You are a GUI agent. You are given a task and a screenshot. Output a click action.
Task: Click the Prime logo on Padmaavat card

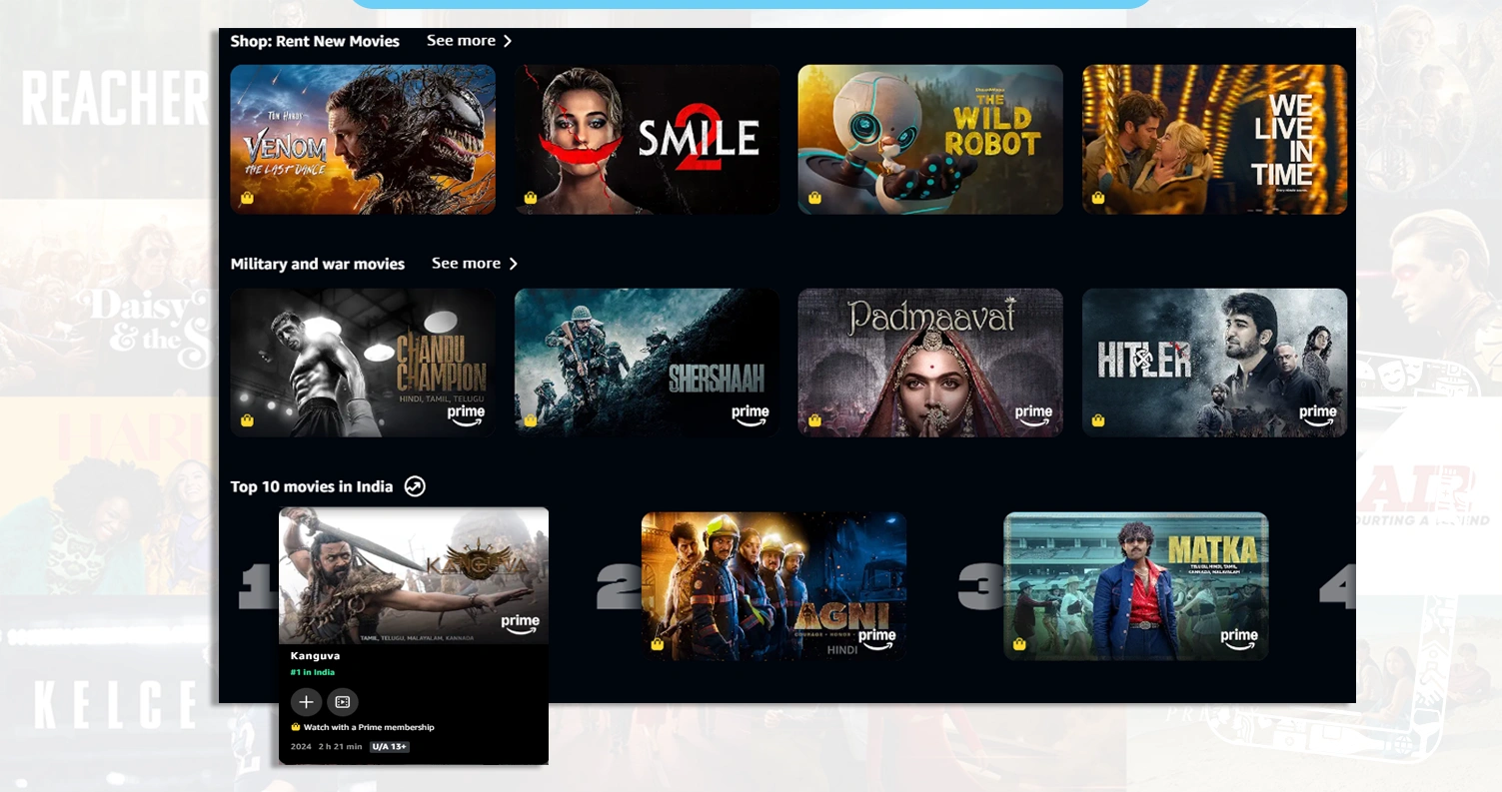coord(1033,412)
